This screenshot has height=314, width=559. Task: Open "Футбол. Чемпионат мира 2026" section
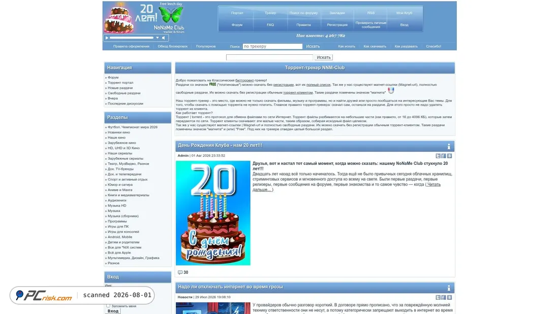coord(133,127)
